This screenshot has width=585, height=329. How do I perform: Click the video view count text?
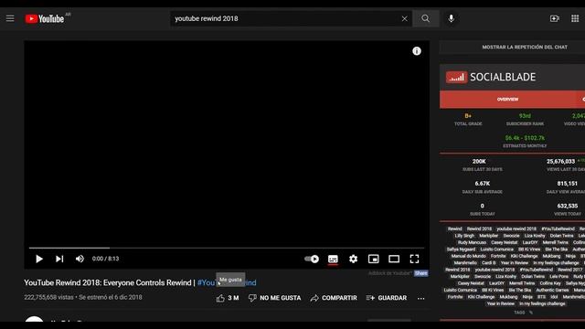(x=48, y=297)
